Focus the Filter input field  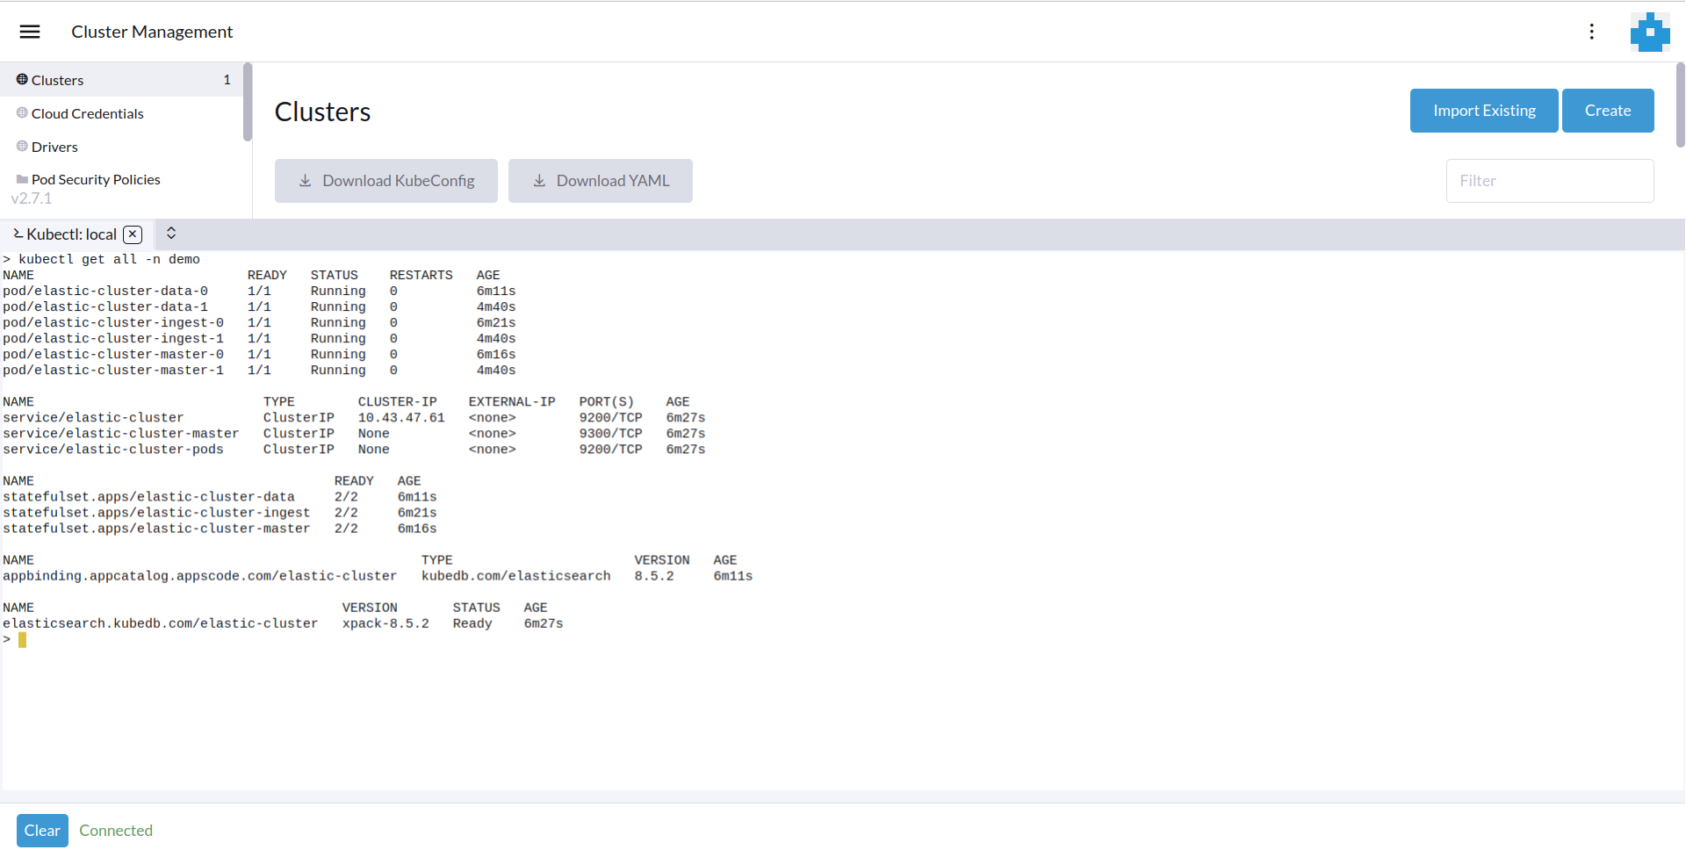point(1549,181)
